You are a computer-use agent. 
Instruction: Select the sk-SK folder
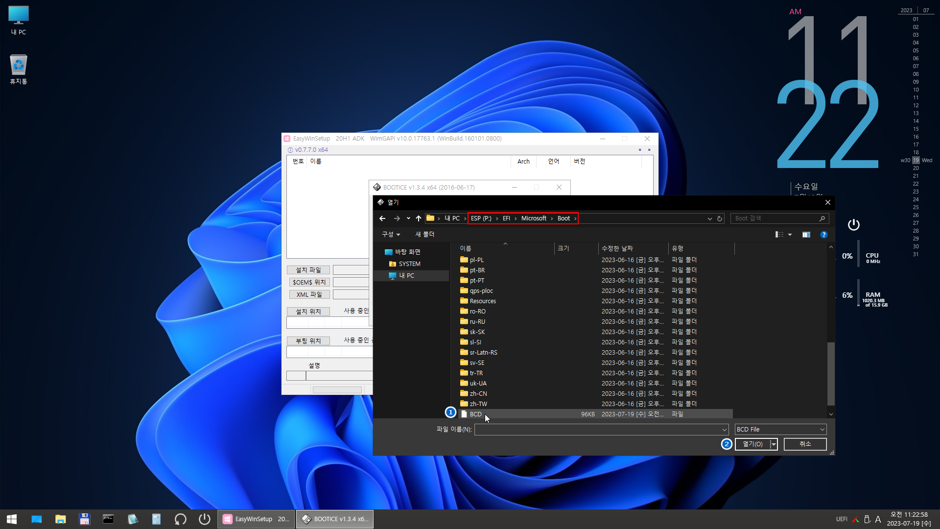[x=595, y=332]
